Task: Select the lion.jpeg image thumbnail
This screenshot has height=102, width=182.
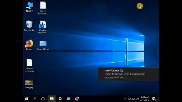Action: 29,84
